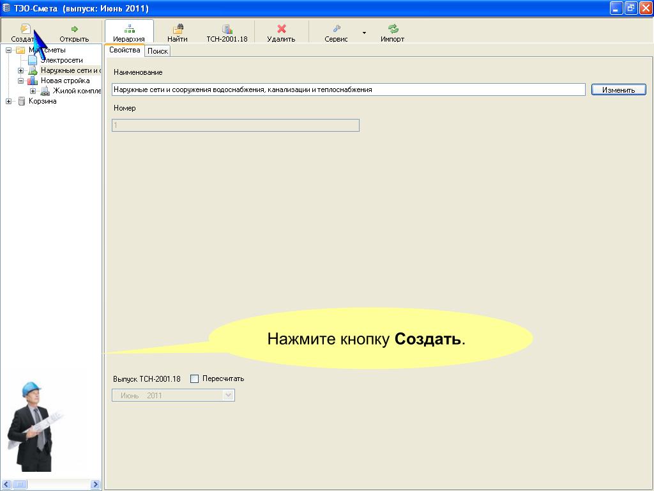The height and width of the screenshot is (491, 654).
Task: Select the Наружные сети tree item
Action: (x=70, y=70)
